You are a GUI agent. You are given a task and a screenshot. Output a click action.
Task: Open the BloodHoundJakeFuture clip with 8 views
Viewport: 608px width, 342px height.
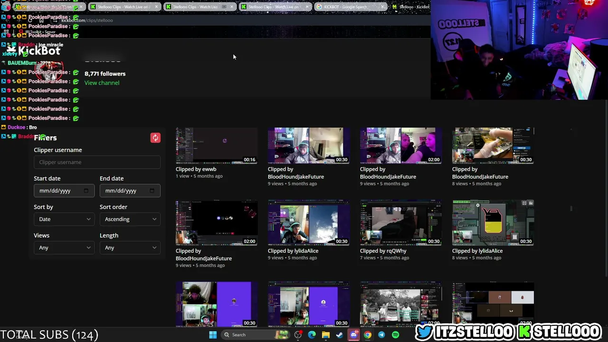[493, 145]
